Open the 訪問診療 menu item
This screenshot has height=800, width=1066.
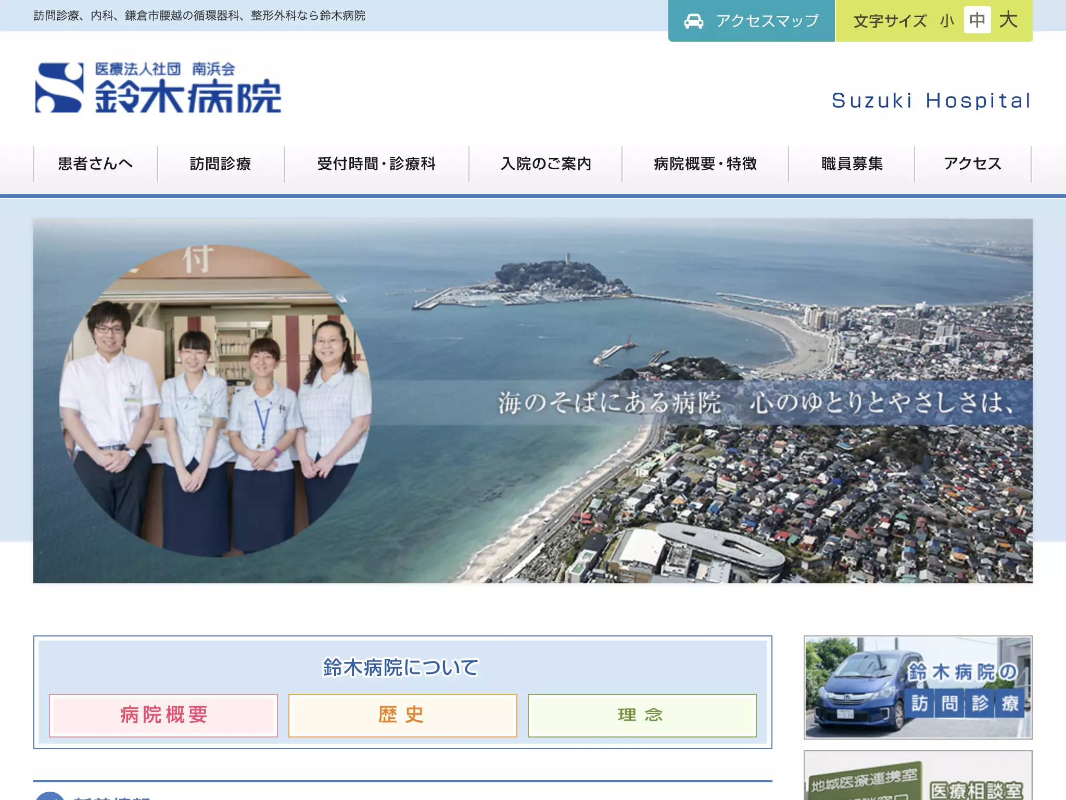[221, 164]
